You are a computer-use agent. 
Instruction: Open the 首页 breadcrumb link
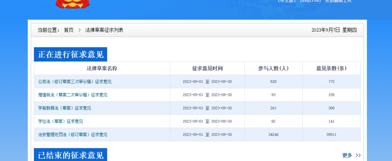click(69, 30)
